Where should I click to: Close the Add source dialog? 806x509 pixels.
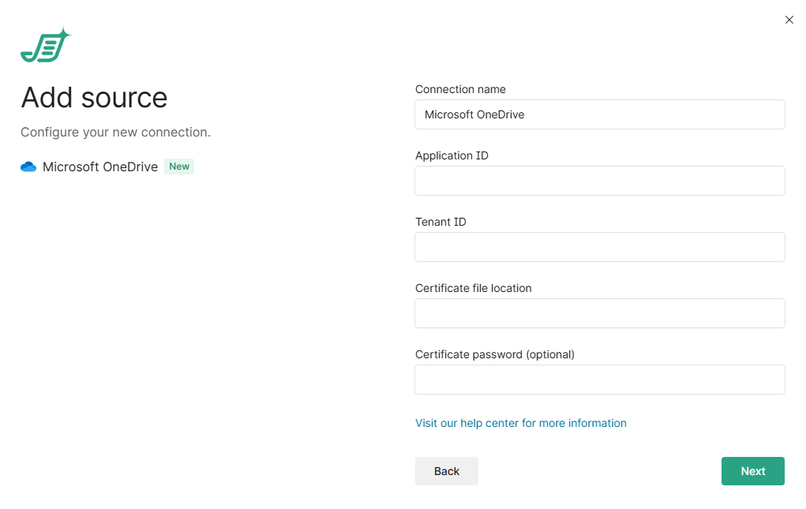(789, 20)
